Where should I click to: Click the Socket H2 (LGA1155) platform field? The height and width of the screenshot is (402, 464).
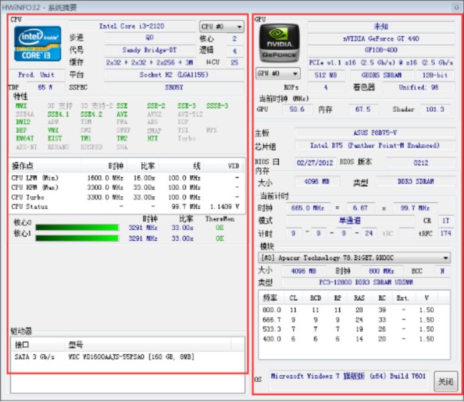[173, 74]
